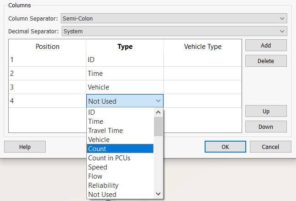Confirm with the OK button

(x=225, y=147)
